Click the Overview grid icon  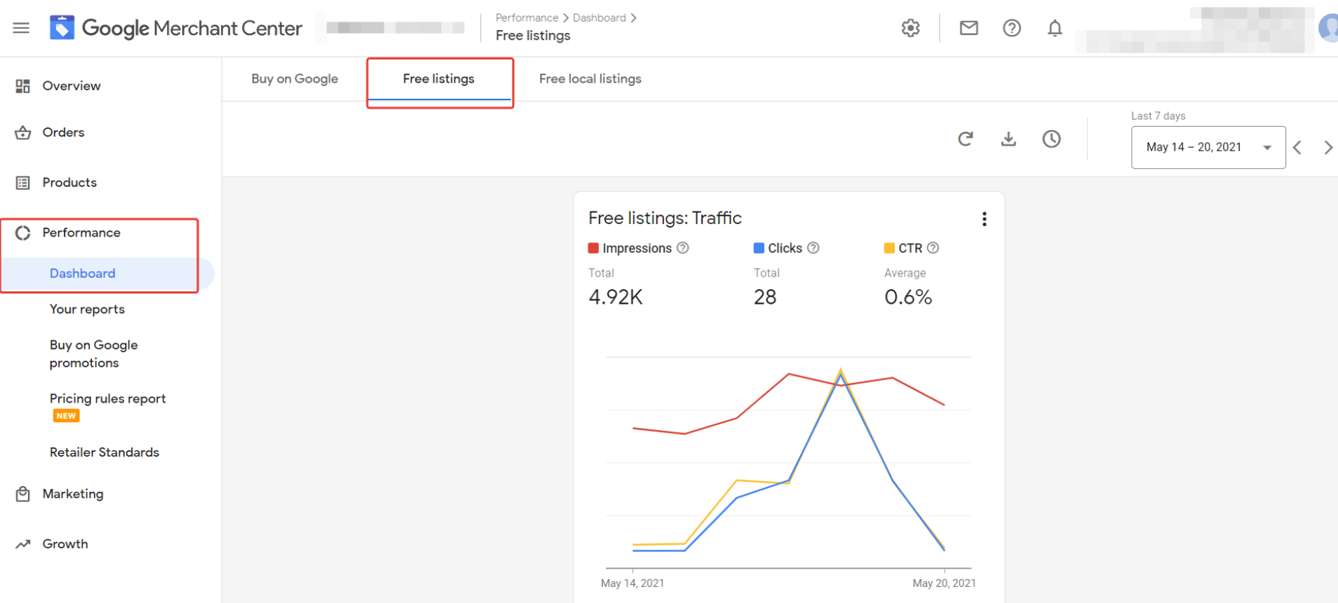23,86
